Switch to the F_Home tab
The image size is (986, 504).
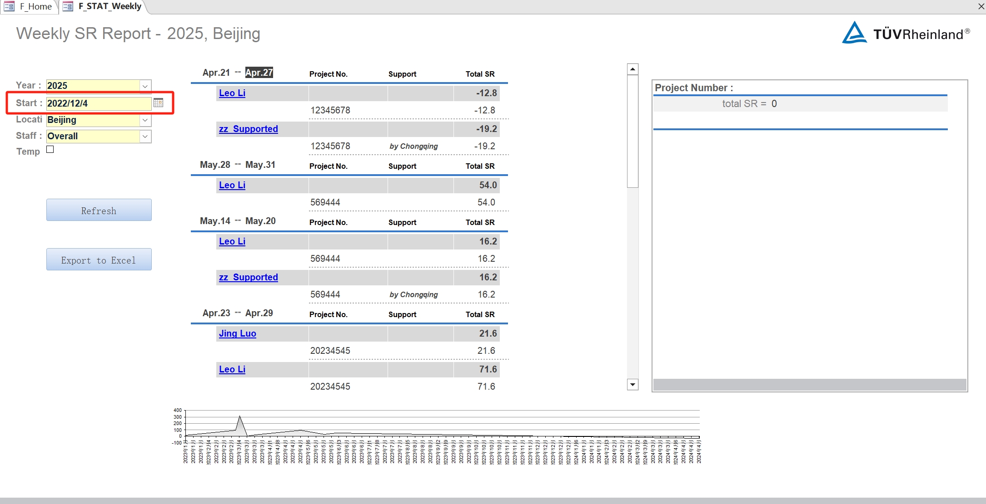pyautogui.click(x=29, y=6)
